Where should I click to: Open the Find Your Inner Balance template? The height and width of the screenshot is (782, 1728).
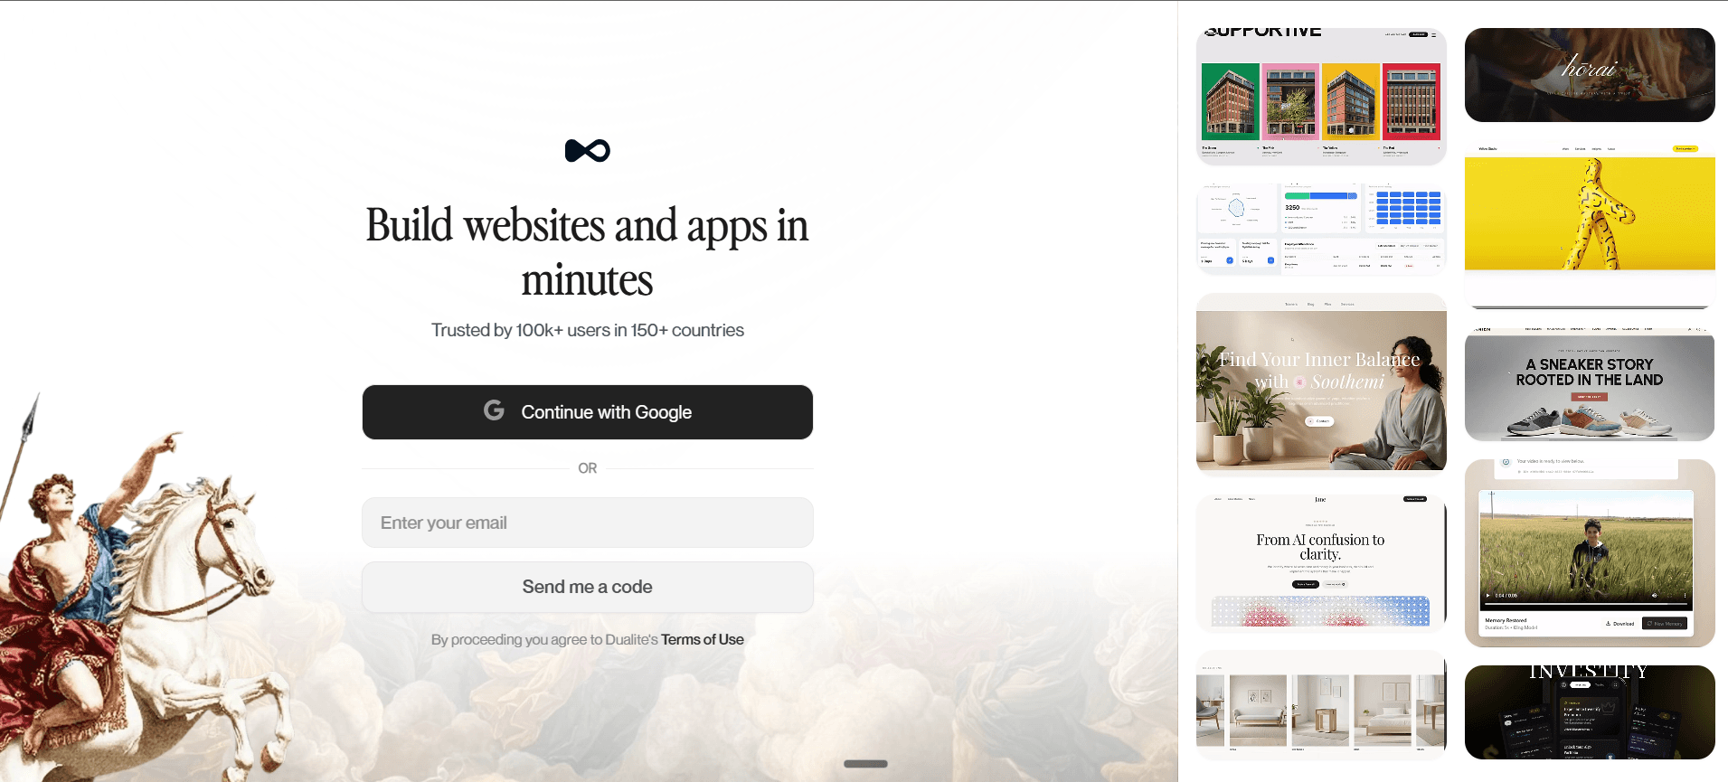(x=1321, y=384)
